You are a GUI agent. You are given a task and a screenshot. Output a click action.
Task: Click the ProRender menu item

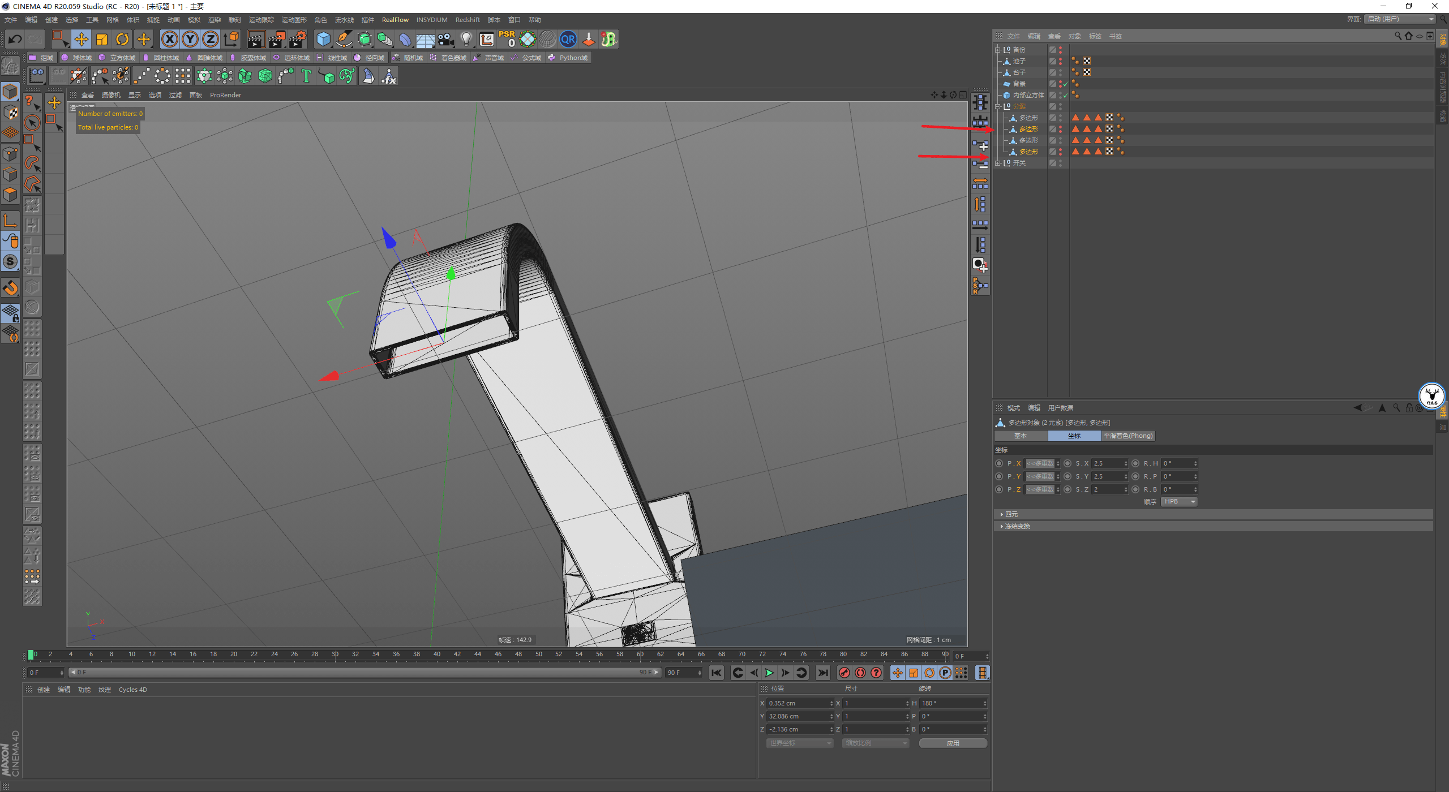[228, 94]
